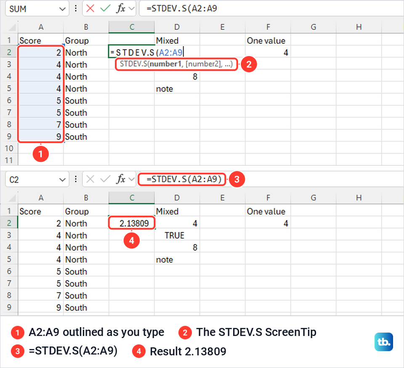The image size is (404, 368).
Task: Select the Mixed header in the top sheet
Action: click(177, 40)
